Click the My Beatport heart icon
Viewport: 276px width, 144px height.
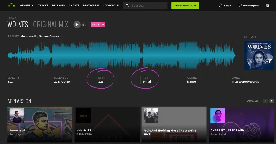[240, 6]
